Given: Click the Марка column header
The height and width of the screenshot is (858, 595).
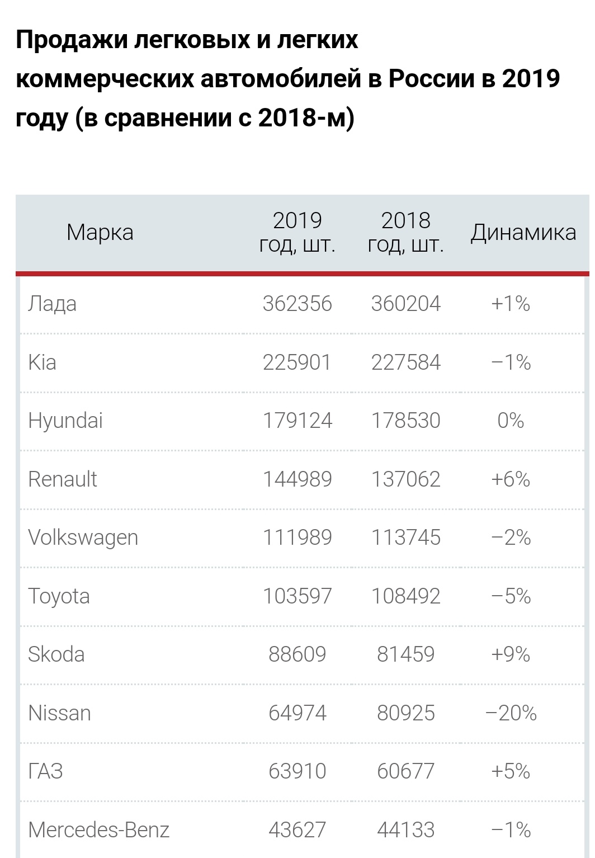Looking at the screenshot, I should 100,232.
